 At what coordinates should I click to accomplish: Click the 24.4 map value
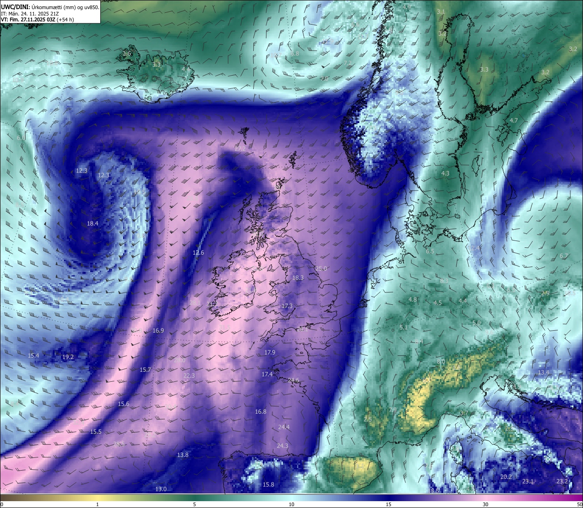[x=284, y=427]
